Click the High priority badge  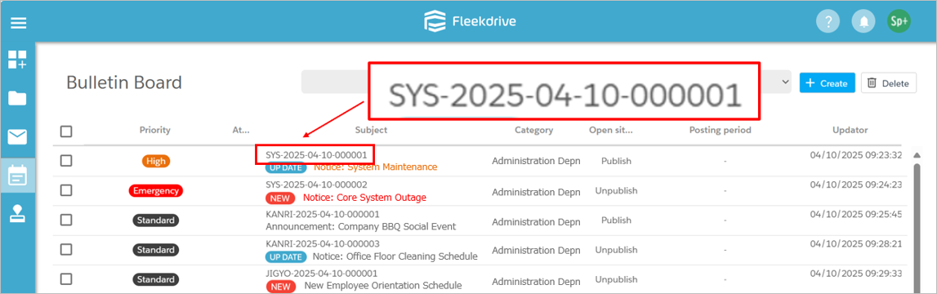click(156, 161)
